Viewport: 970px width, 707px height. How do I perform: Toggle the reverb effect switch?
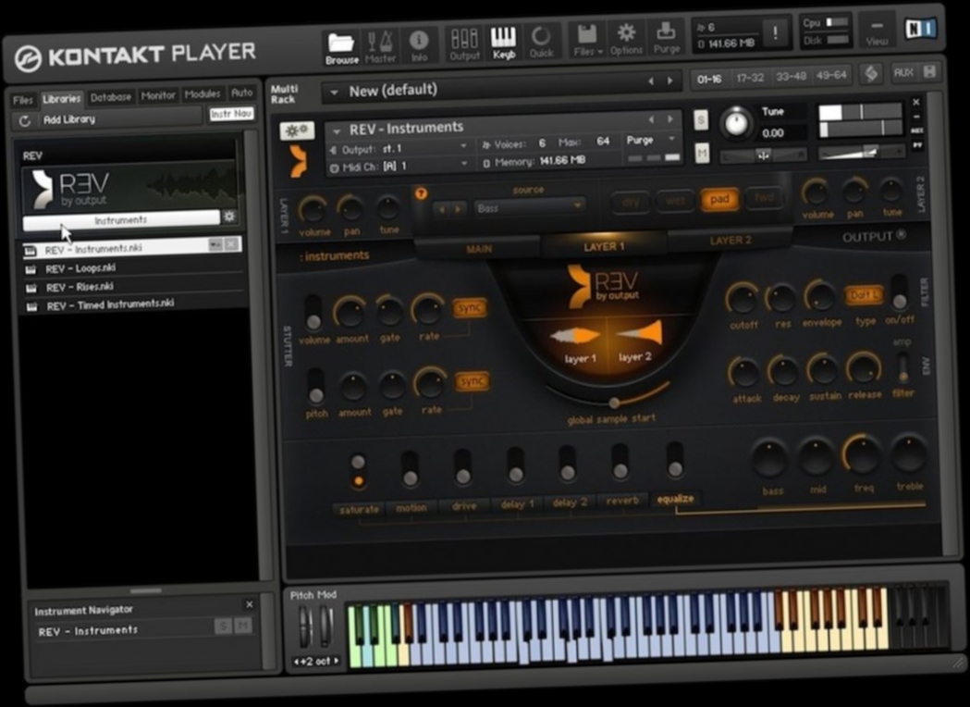tap(620, 463)
